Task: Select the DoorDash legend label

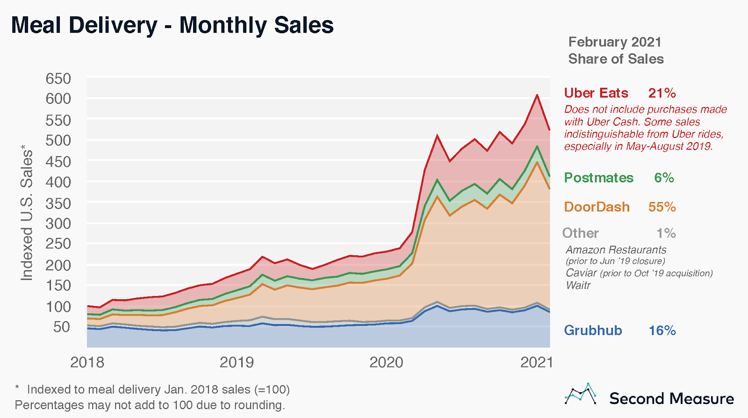Action: 597,207
